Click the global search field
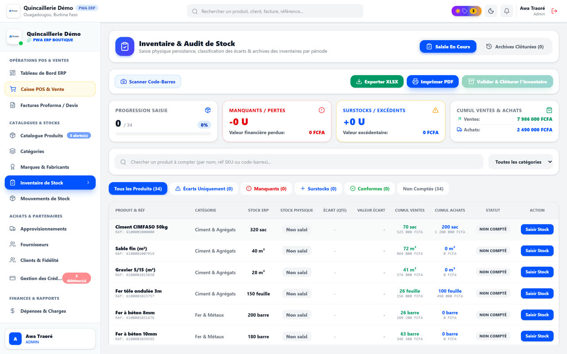The image size is (567, 354). [x=275, y=11]
